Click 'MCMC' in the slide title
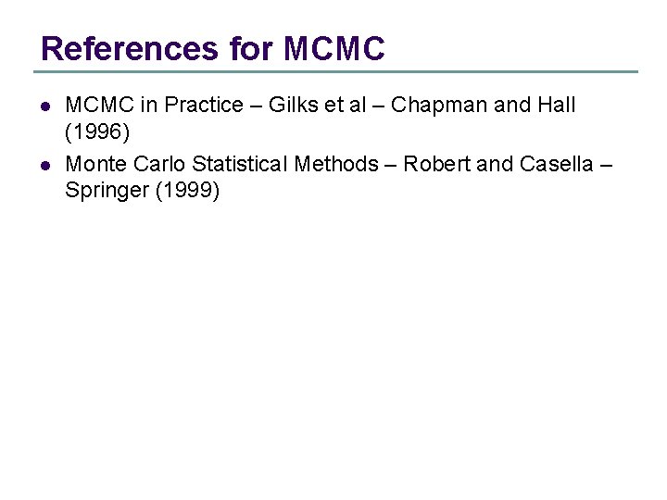The width and height of the screenshot is (667, 500). point(334,48)
